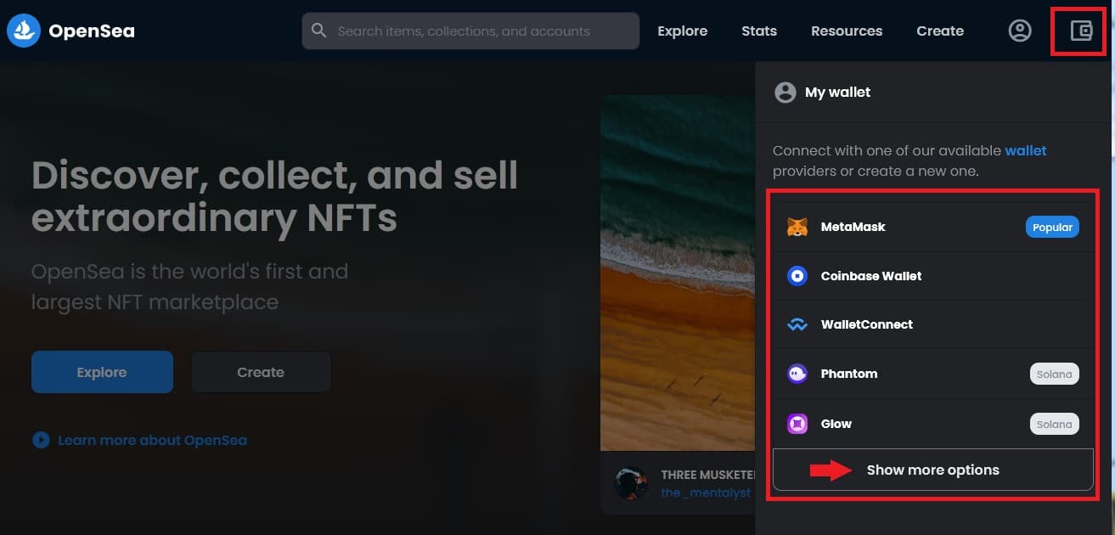The image size is (1115, 535).
Task: Click the Solana badge beside Phantom
Action: pos(1055,374)
